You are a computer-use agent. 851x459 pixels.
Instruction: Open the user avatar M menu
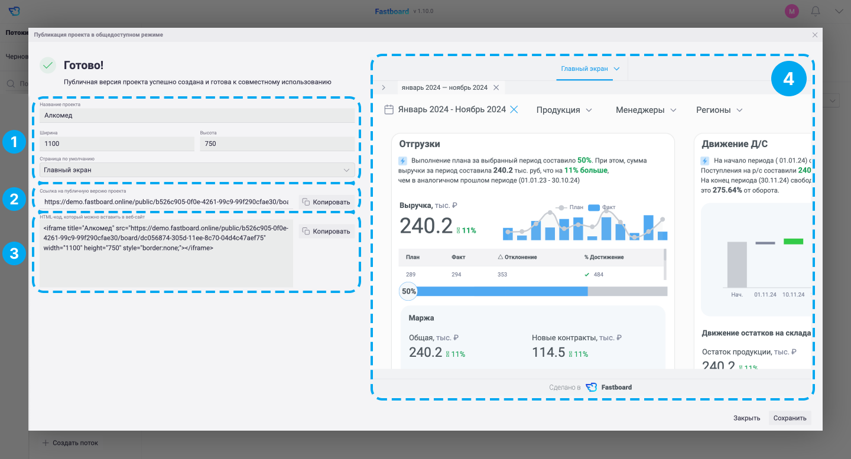click(791, 11)
